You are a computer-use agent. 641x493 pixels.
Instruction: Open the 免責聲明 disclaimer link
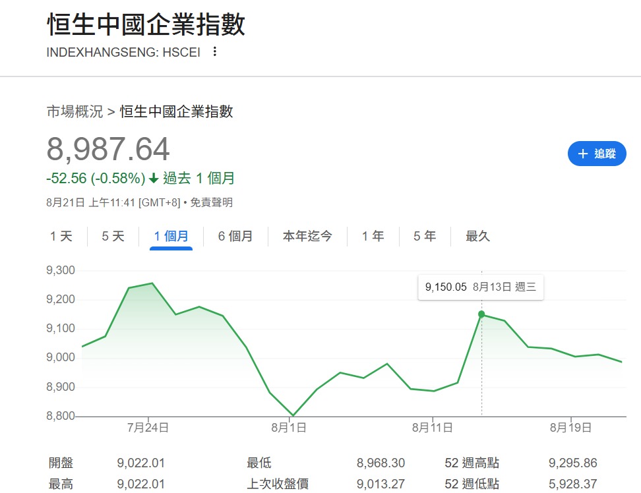click(x=211, y=203)
